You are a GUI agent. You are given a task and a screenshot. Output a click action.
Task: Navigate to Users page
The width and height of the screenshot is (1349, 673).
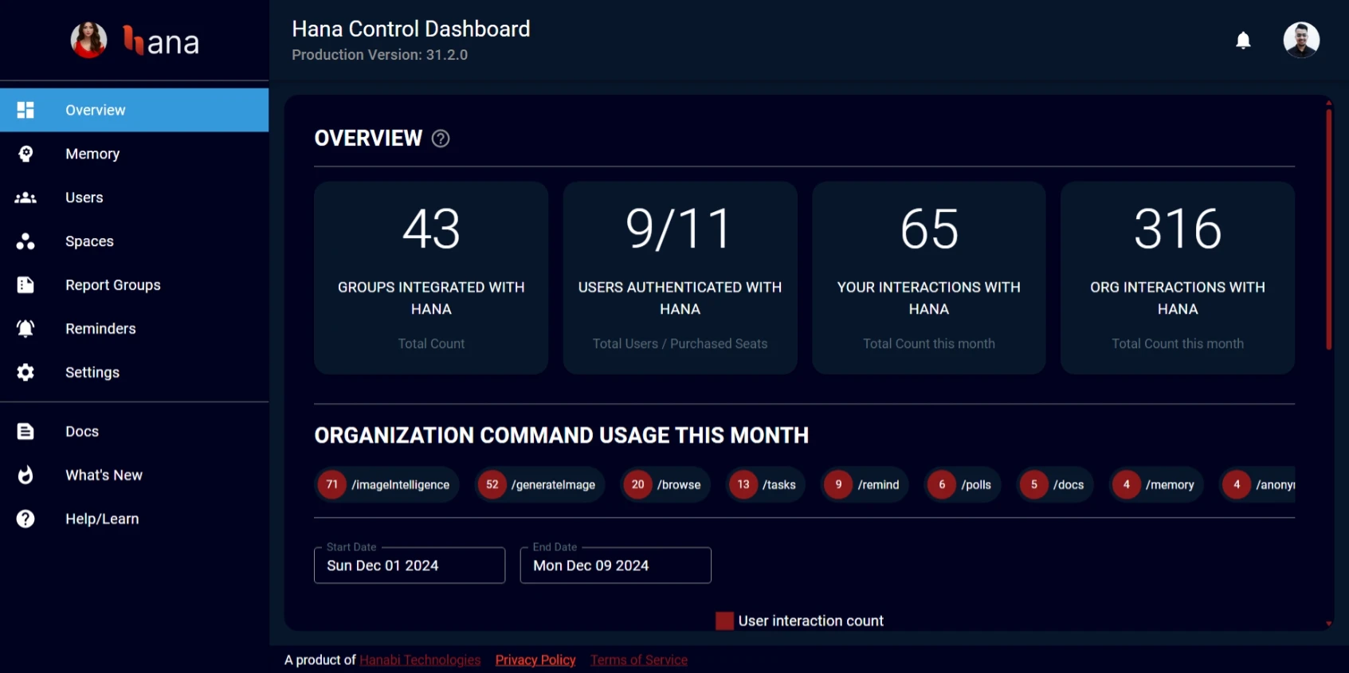coord(134,198)
